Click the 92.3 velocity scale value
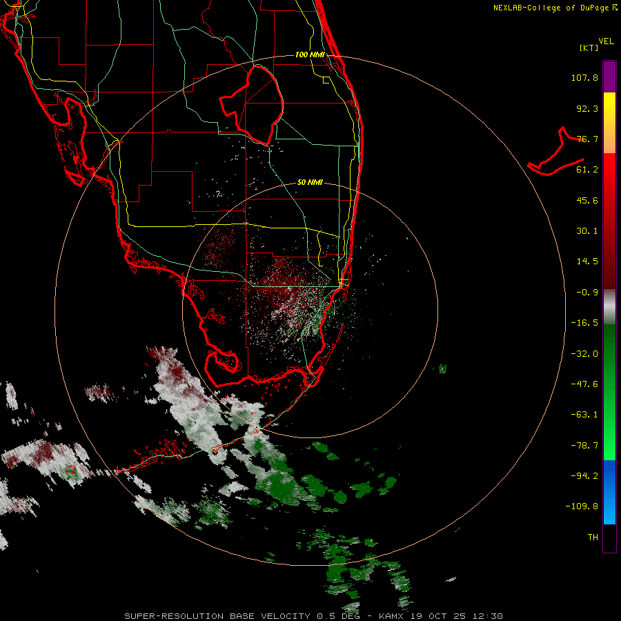This screenshot has height=621, width=621. [x=587, y=108]
